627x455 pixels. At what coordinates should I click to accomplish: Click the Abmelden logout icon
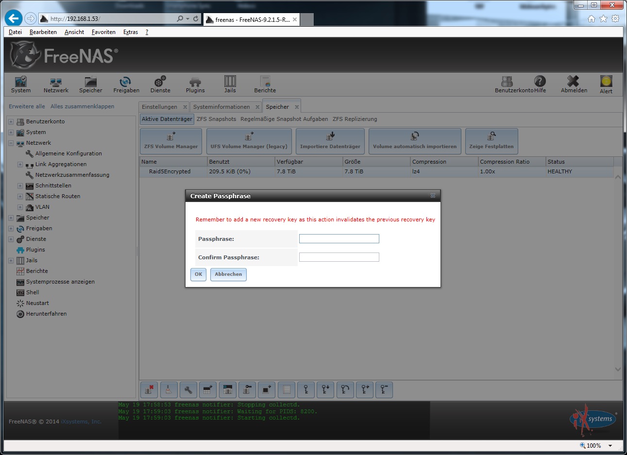[574, 84]
